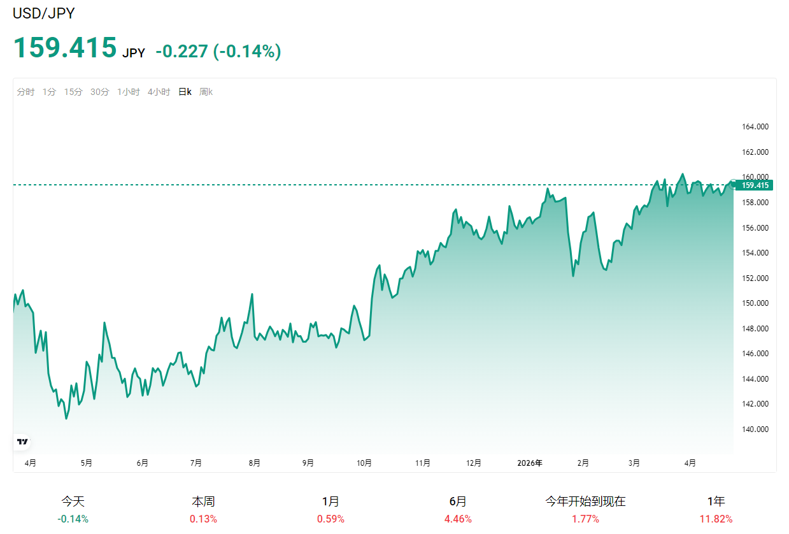Select the 日k daily candlestick tab
789x534 pixels.
(185, 92)
